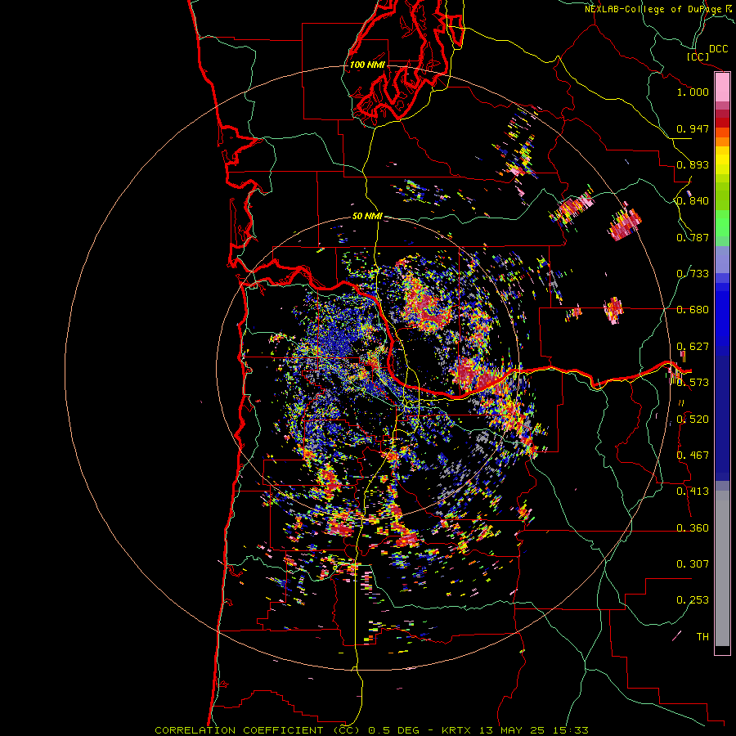Image resolution: width=736 pixels, height=736 pixels.
Task: Select the 0.520 scale value
Action: 693,420
